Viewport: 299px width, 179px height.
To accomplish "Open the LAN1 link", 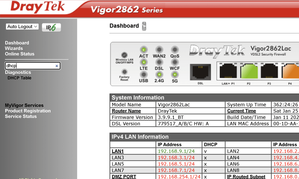I will [x=118, y=151].
